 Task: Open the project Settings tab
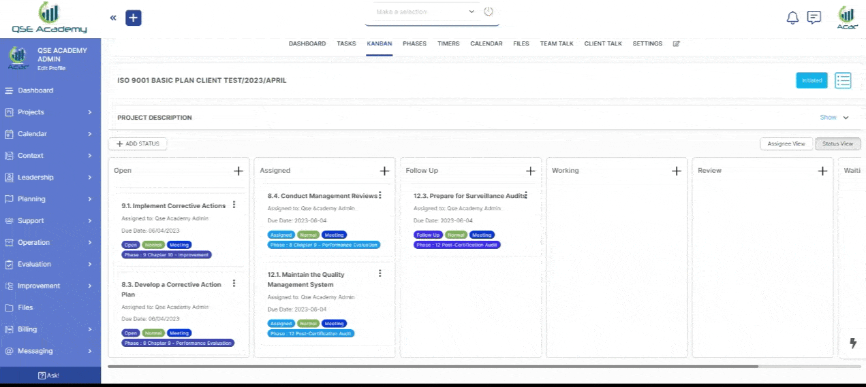point(647,44)
